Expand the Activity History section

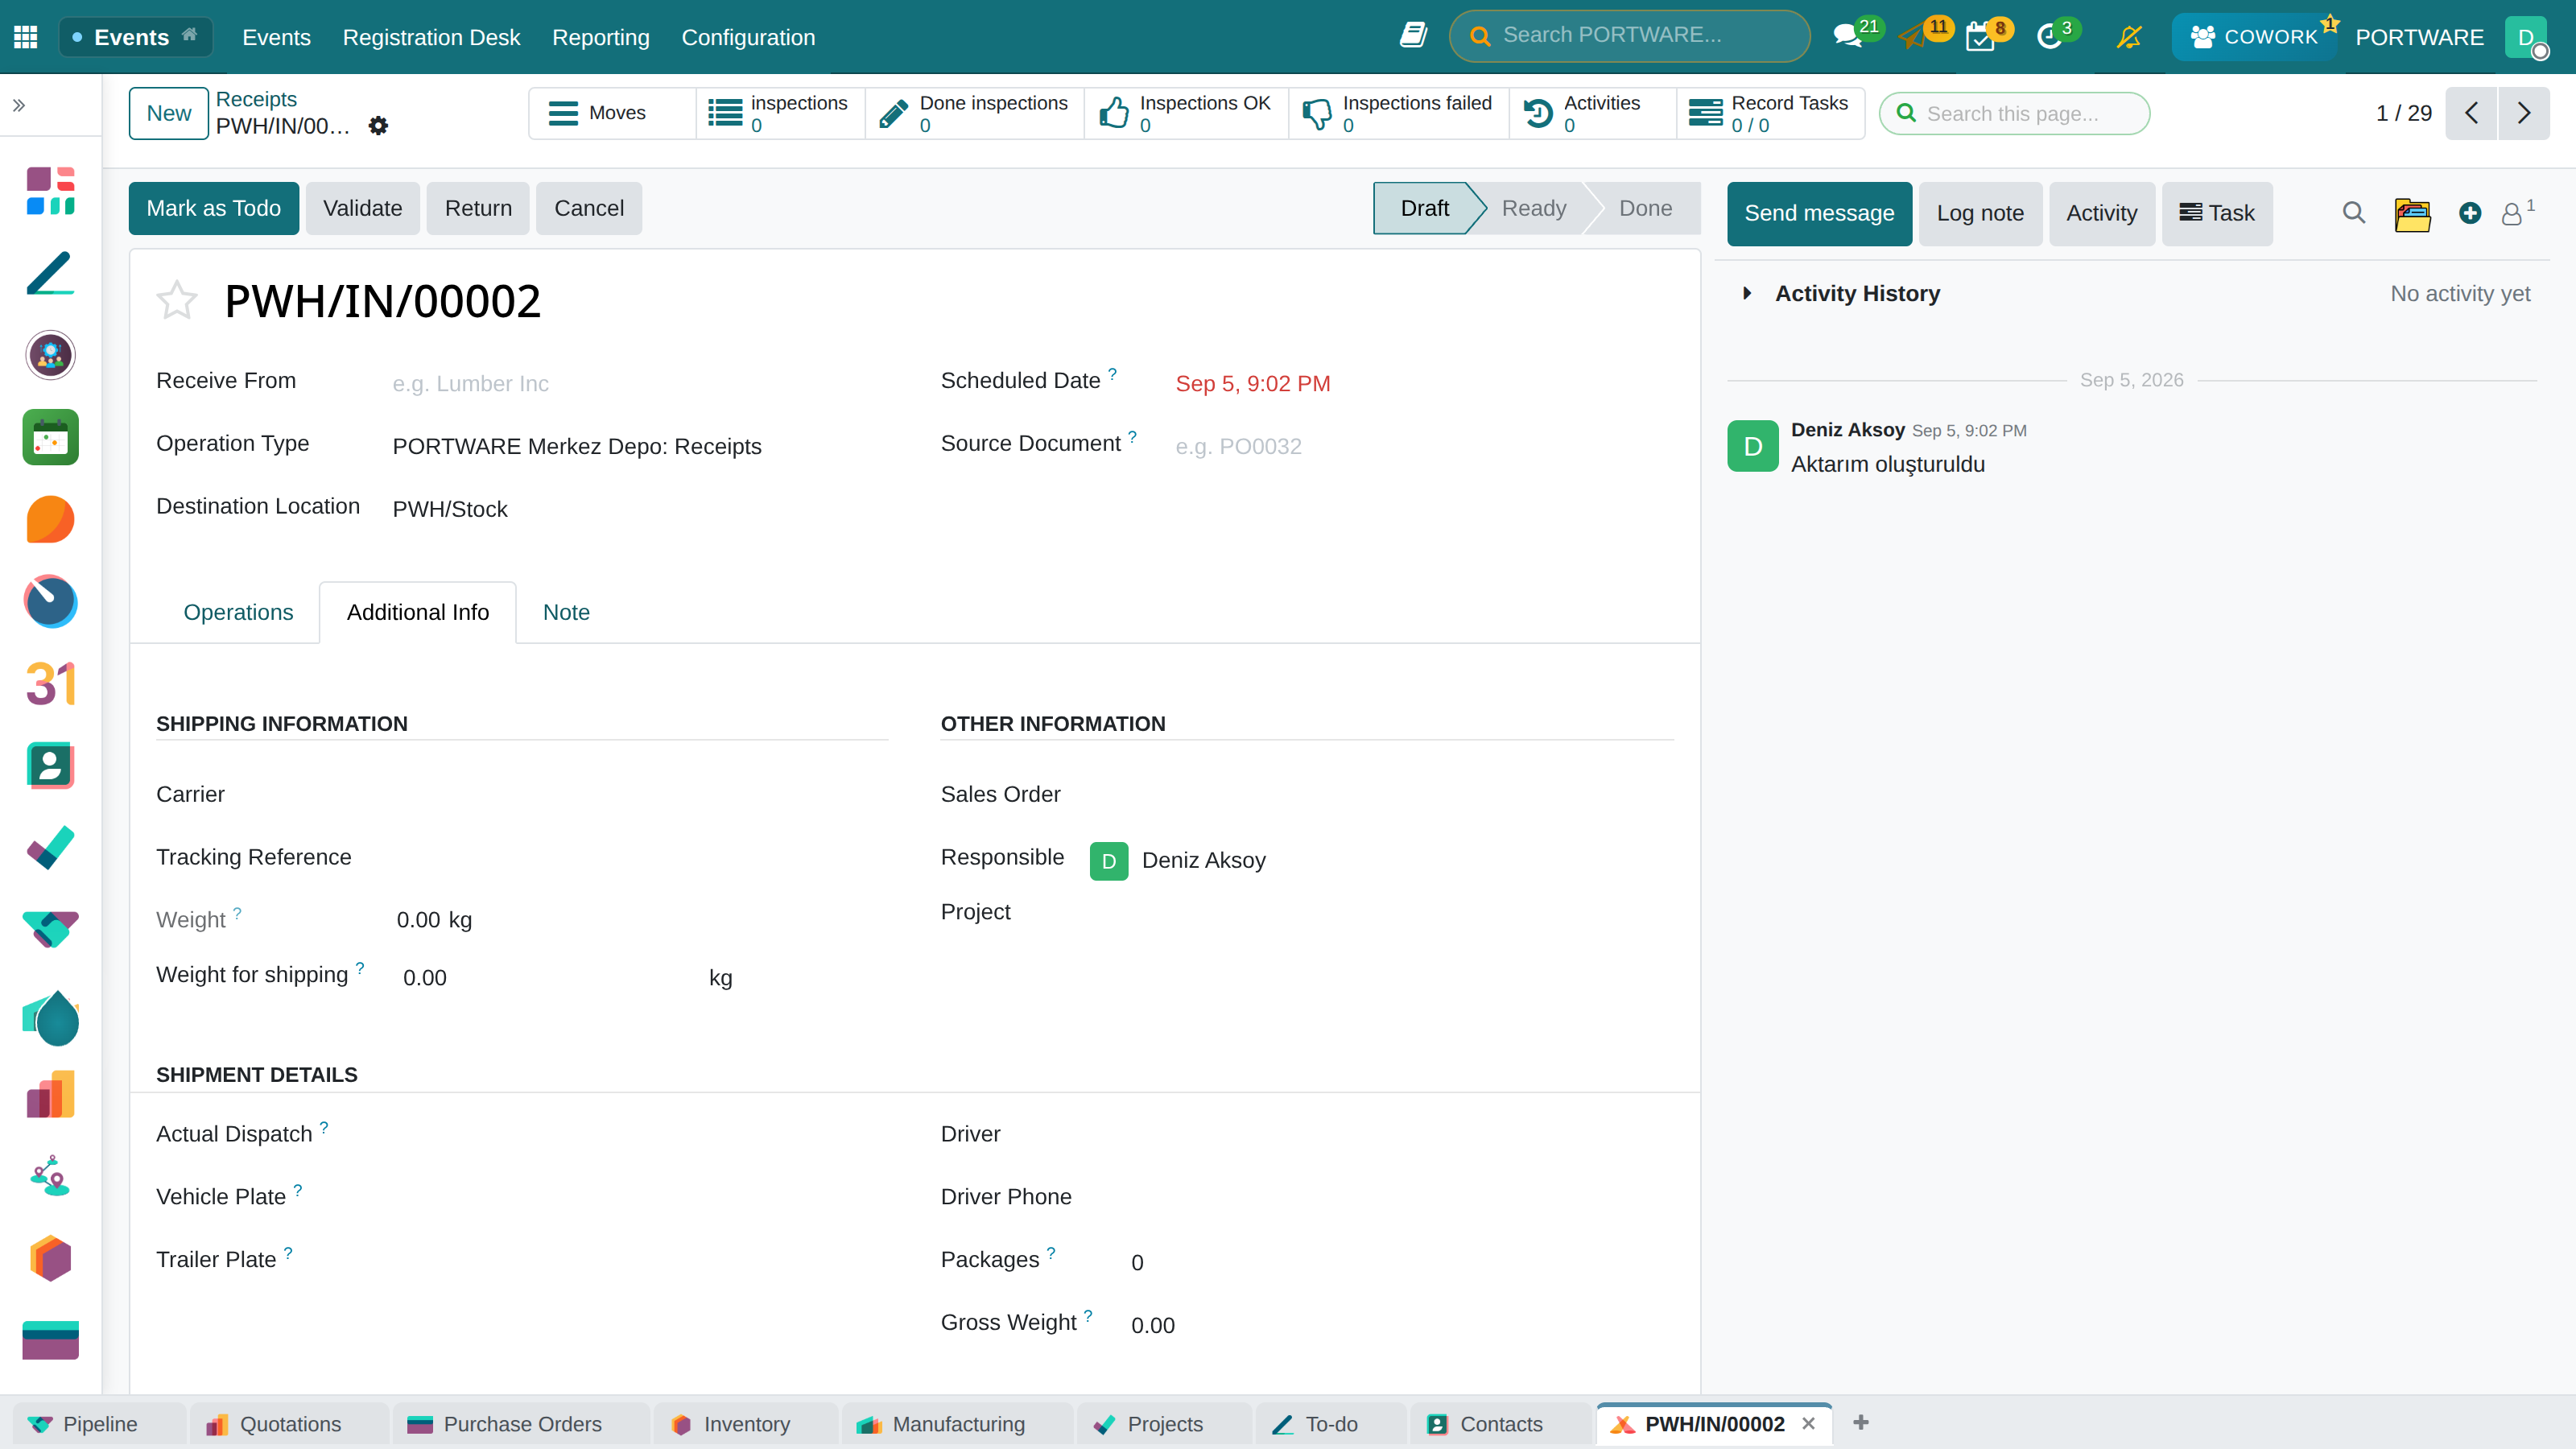(1857, 293)
